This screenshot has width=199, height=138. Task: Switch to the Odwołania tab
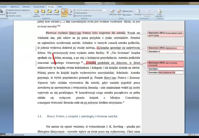(x=26, y=7)
